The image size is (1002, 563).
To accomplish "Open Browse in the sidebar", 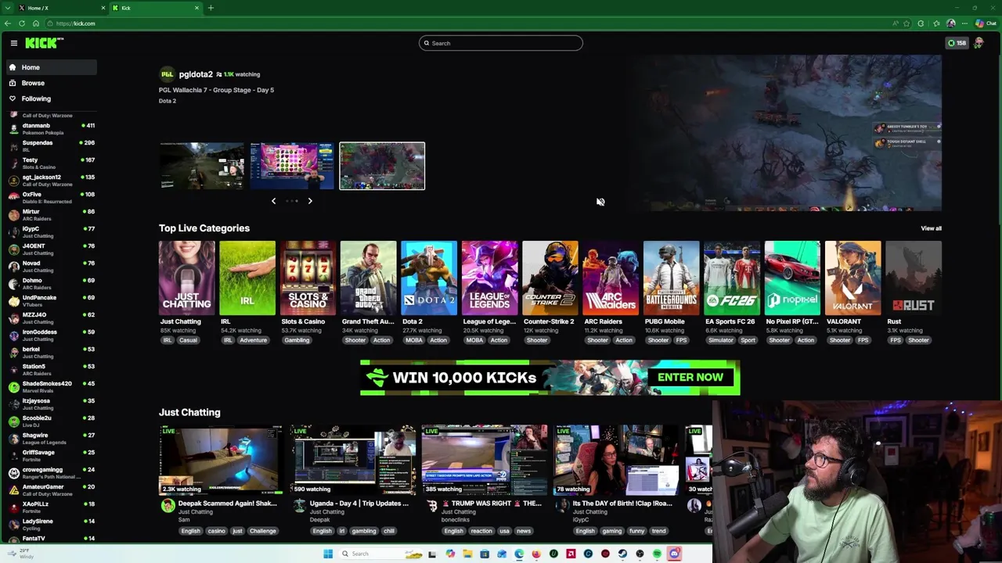I will click(x=51, y=83).
